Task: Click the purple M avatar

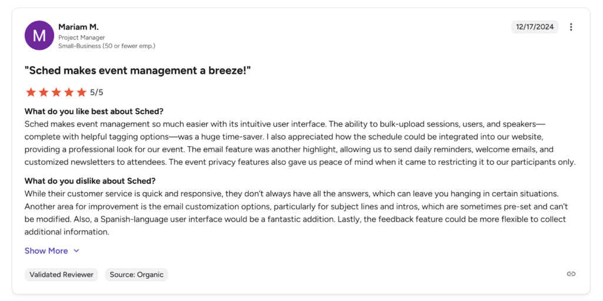Action: (x=39, y=36)
